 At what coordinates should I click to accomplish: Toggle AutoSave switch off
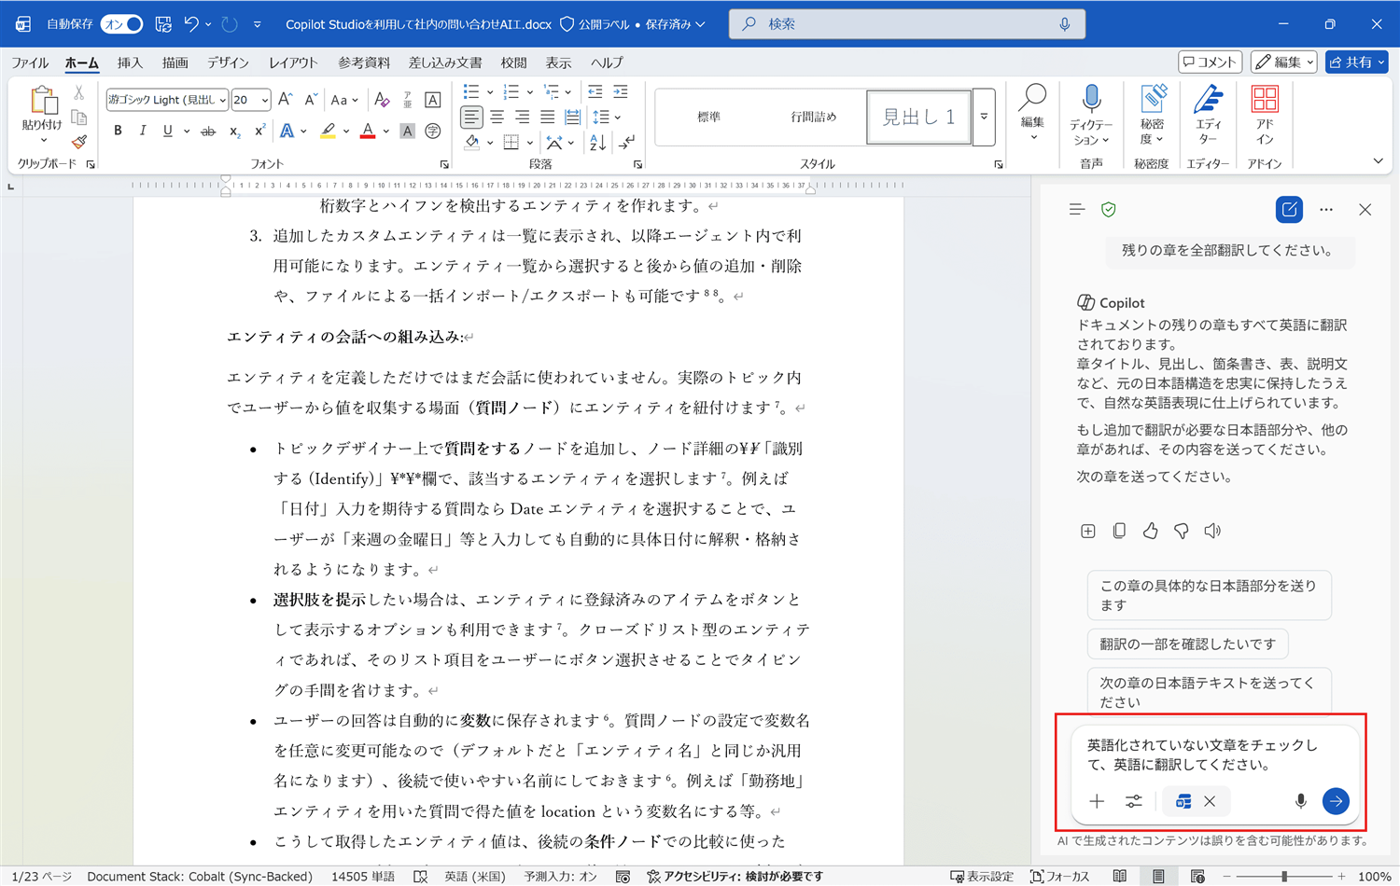pos(121,24)
